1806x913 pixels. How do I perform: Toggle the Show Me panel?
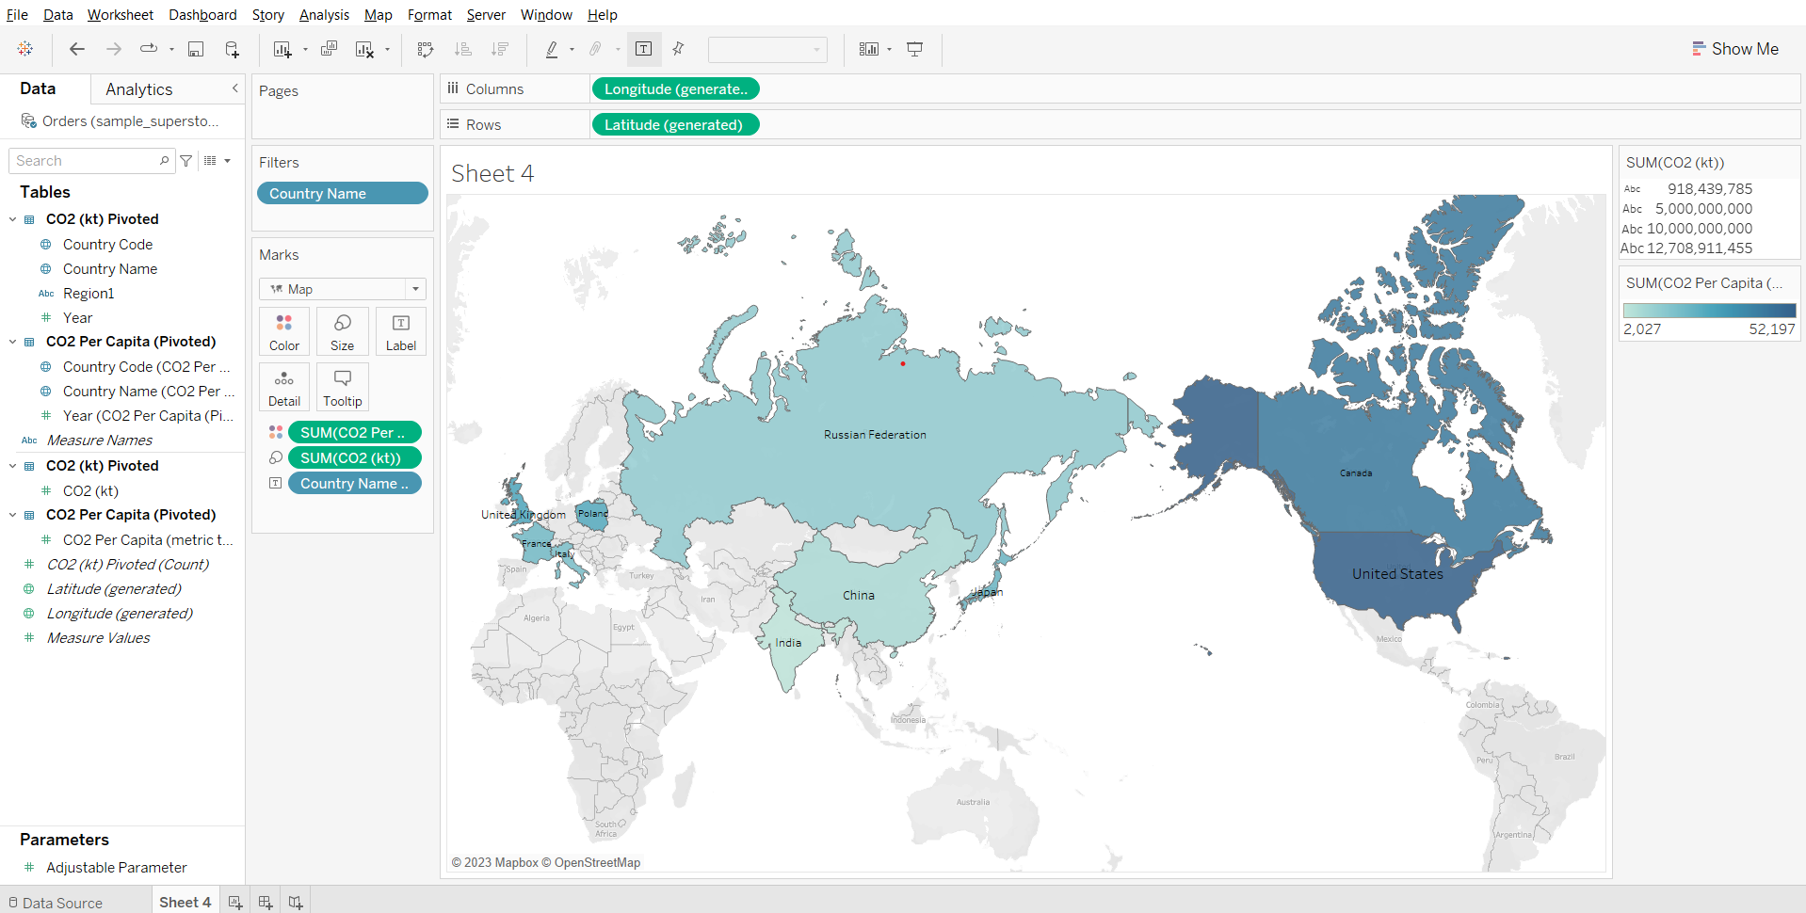pyautogui.click(x=1734, y=49)
